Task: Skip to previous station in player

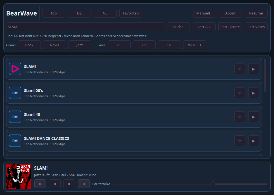Action: tap(40, 184)
